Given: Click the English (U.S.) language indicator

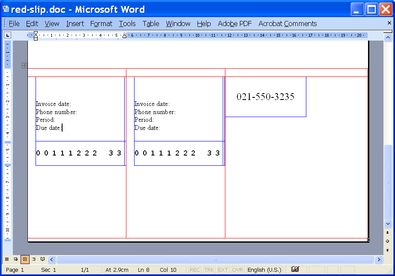Looking at the screenshot, I should coord(264,270).
